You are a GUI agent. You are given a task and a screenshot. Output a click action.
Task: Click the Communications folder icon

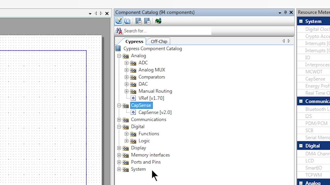pos(126,120)
